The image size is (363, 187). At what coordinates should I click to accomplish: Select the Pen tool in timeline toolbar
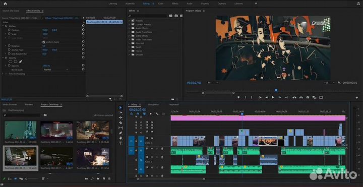[x=120, y=133]
